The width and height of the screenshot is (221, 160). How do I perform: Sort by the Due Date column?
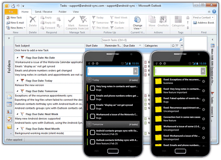[133, 46]
